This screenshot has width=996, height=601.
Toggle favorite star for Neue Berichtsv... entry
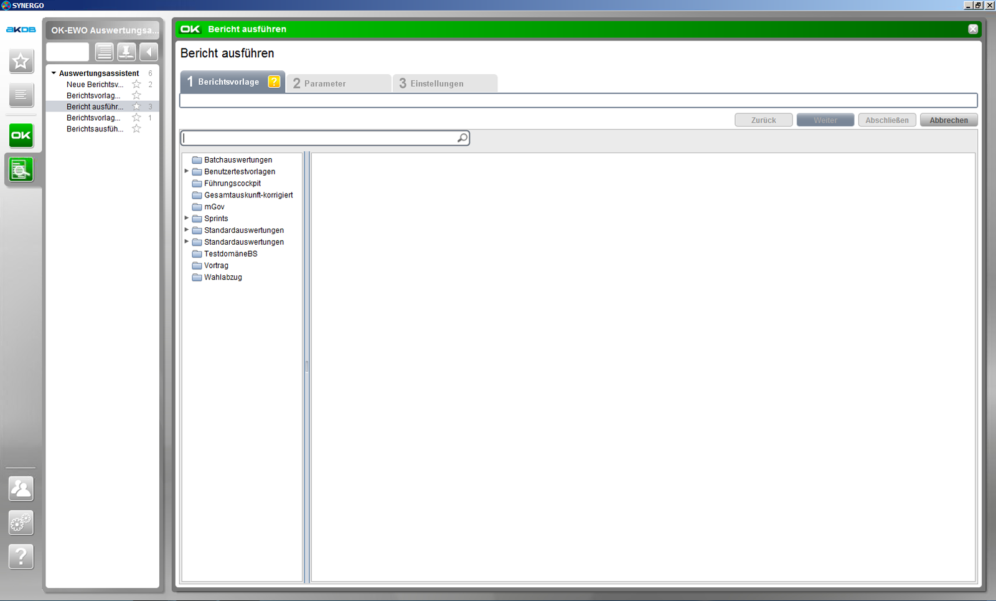[x=136, y=84]
